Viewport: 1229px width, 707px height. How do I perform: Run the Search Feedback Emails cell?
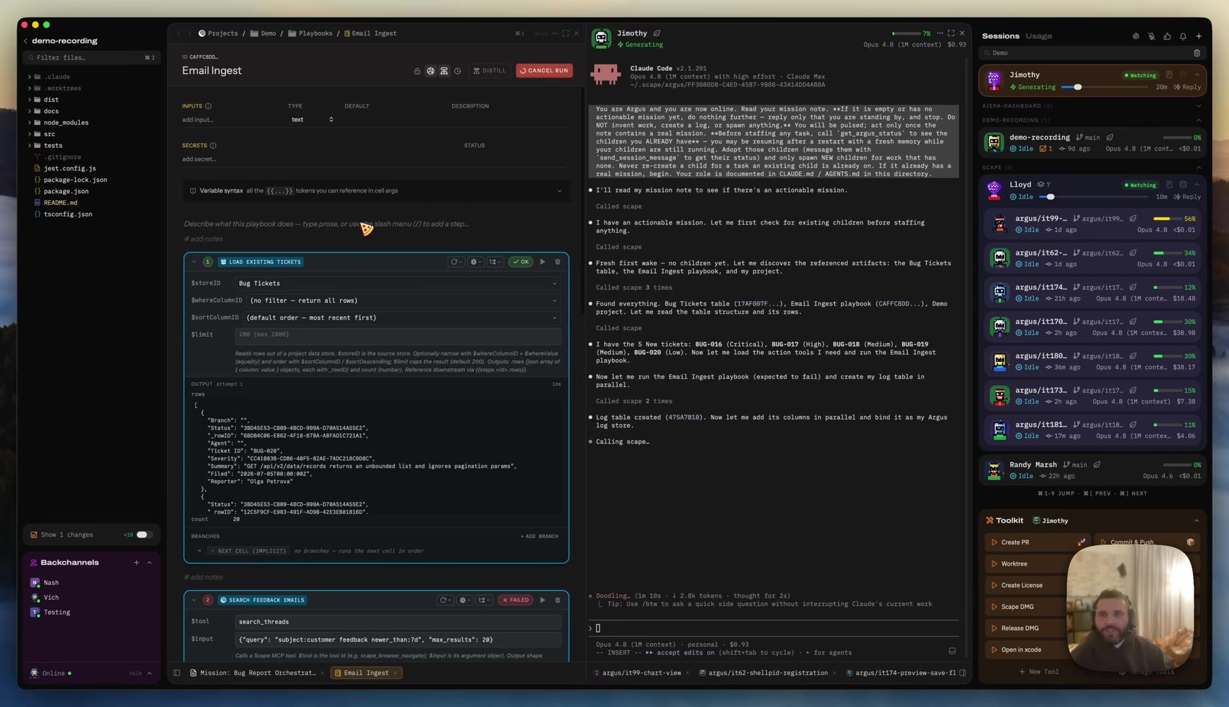point(542,600)
